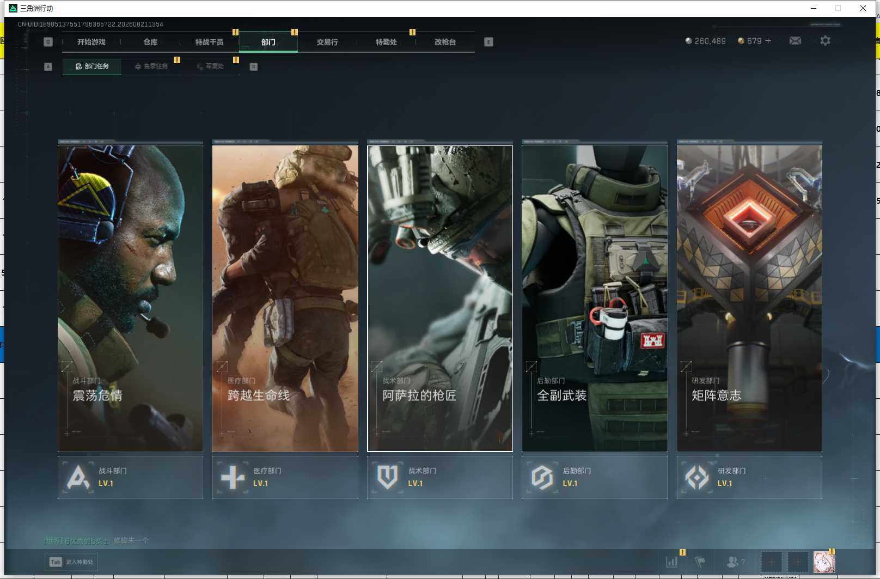The image size is (880, 579).
Task: Open the 赛季任务 sub-tab
Action: (151, 66)
